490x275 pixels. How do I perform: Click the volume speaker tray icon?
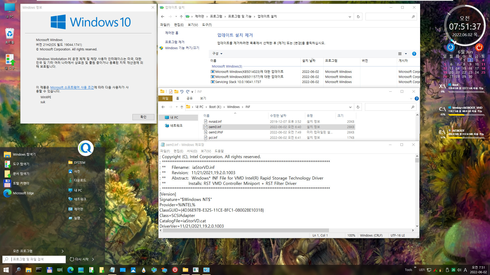(x=459, y=270)
